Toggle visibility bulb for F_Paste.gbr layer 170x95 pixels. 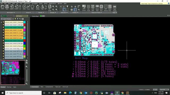(x=3, y=22)
